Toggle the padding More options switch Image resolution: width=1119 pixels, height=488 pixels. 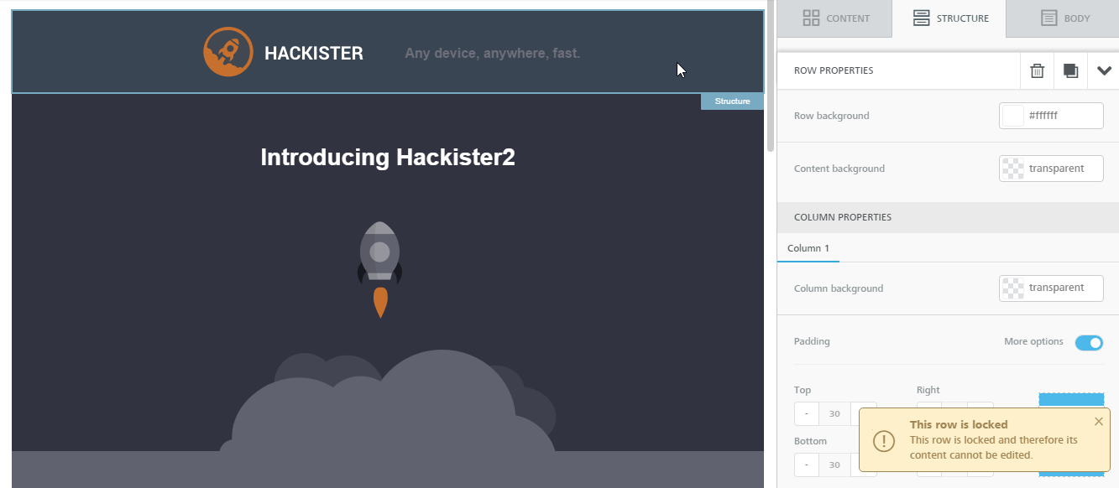[x=1089, y=342]
